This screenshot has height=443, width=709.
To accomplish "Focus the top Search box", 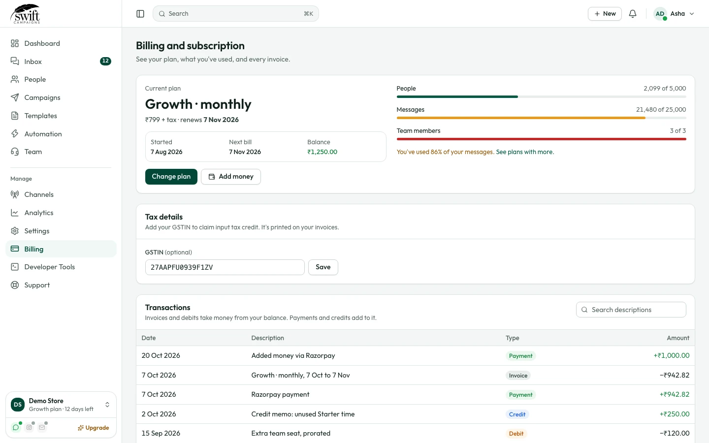I will (236, 14).
